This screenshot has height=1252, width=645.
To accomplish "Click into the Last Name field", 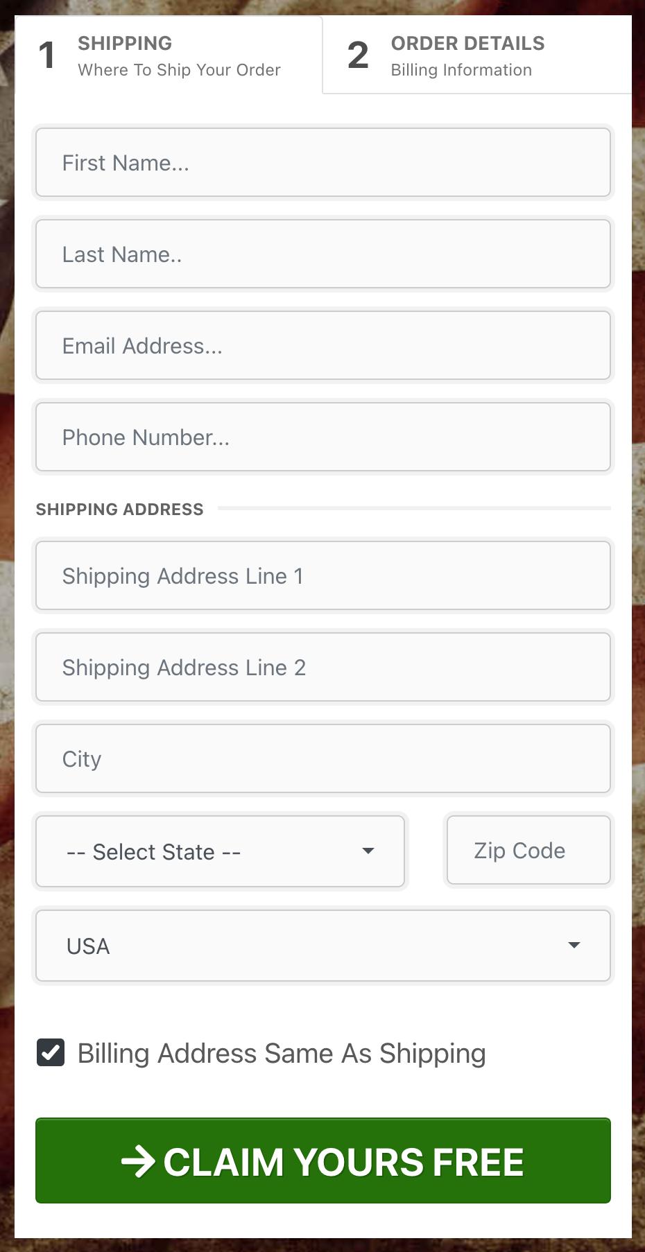I will coord(322,254).
